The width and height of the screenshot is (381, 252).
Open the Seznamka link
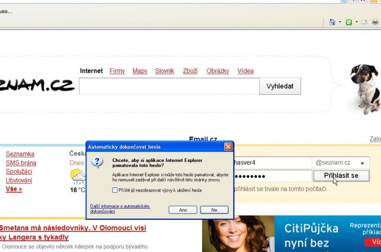pyautogui.click(x=20, y=154)
